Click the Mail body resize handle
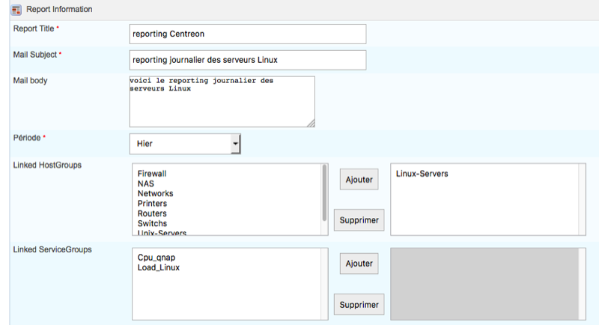 click(x=311, y=124)
